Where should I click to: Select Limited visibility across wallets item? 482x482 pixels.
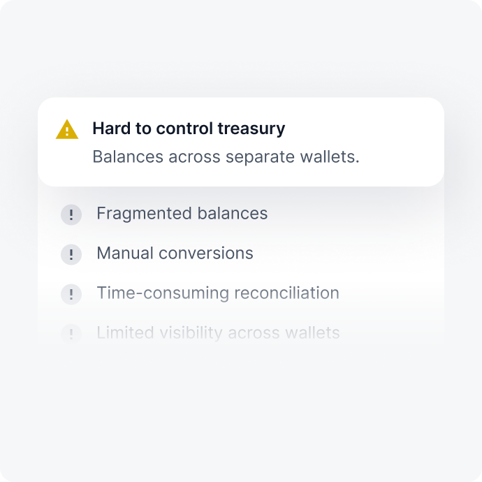point(218,333)
